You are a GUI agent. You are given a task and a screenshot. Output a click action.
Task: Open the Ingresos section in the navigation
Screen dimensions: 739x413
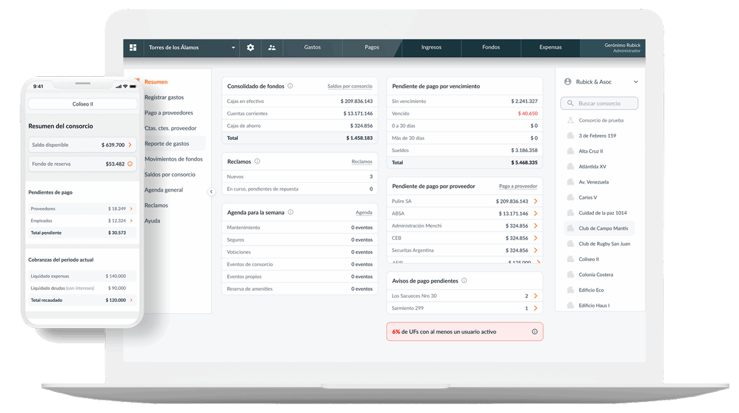432,47
